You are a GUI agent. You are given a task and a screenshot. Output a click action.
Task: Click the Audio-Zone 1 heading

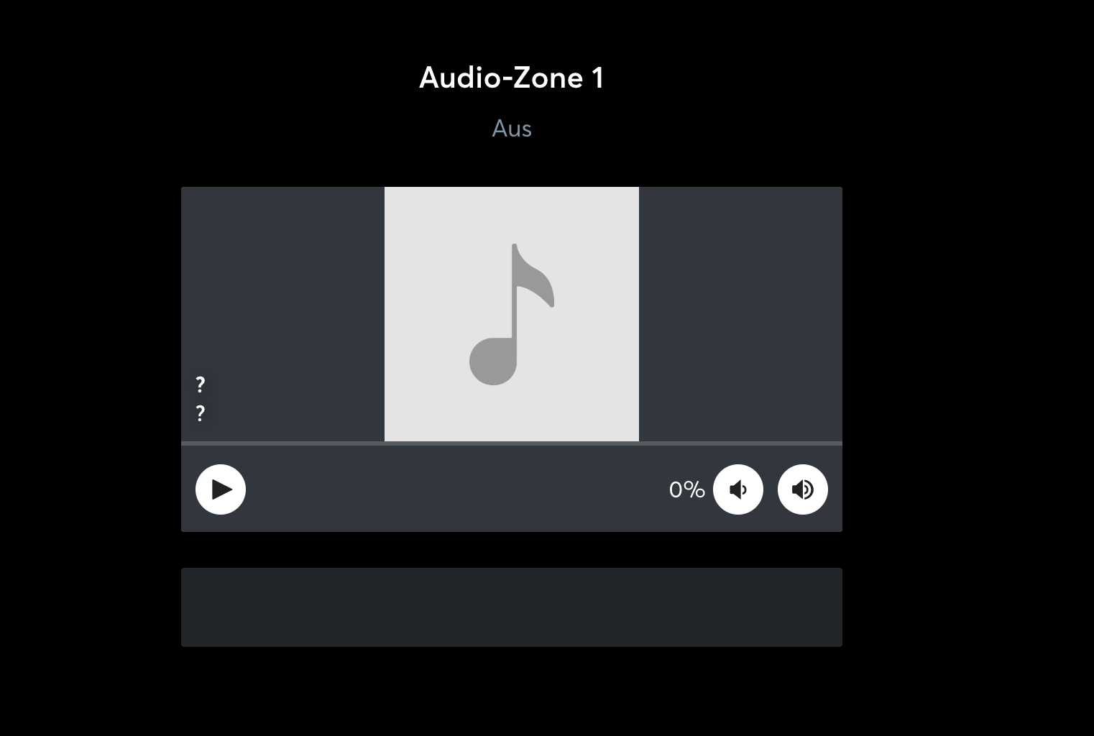click(x=512, y=78)
